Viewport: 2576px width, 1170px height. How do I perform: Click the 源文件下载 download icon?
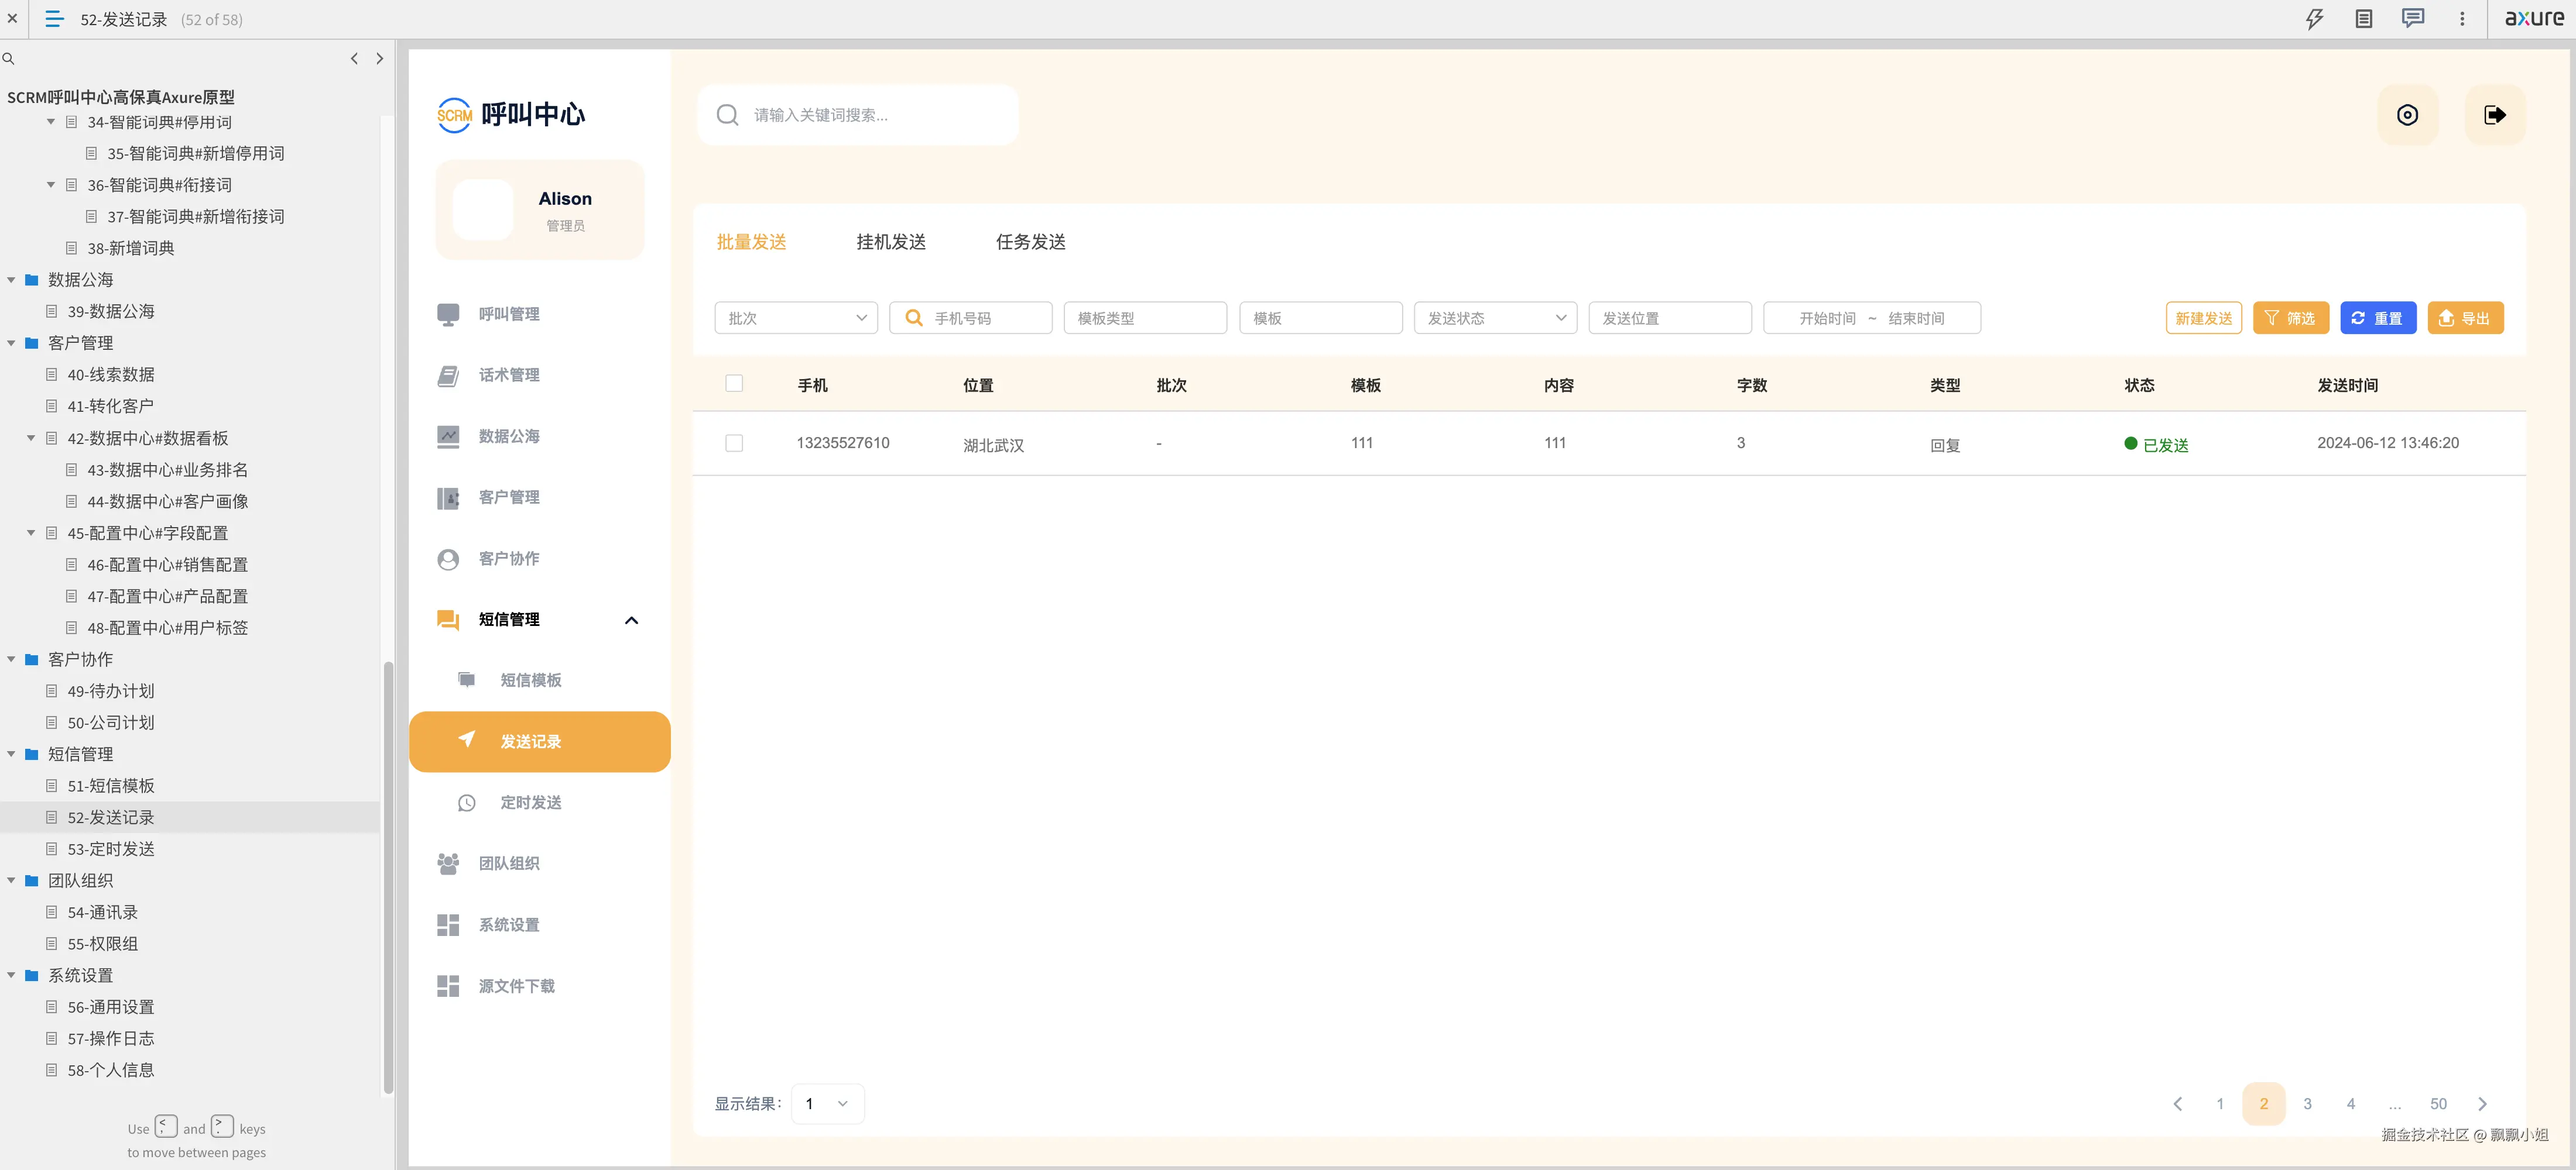point(447,985)
